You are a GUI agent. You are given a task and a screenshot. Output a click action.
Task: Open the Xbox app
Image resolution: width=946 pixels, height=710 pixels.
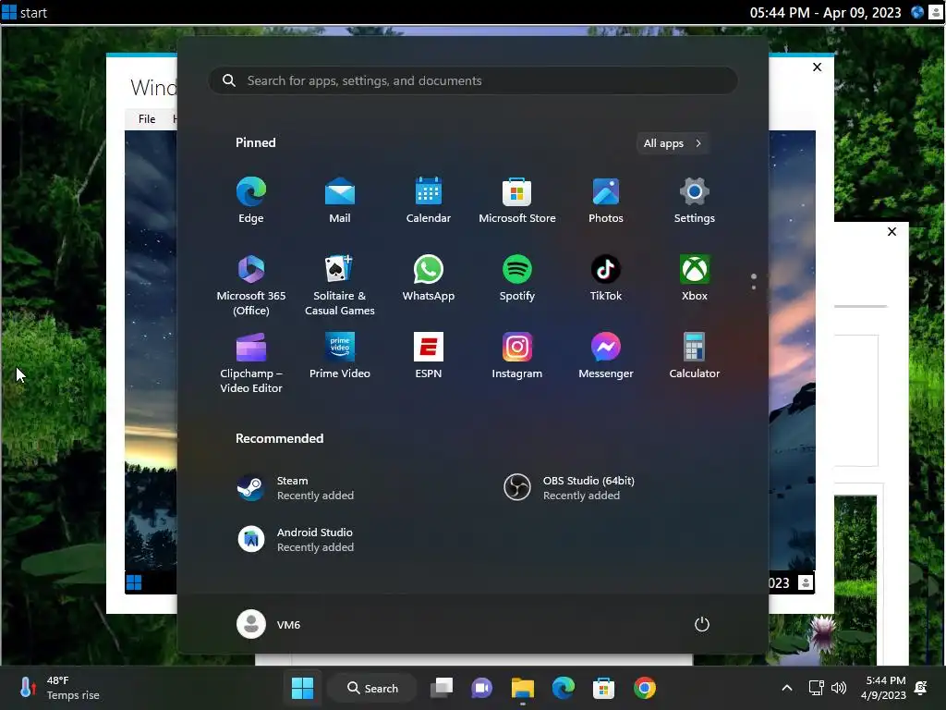(695, 278)
